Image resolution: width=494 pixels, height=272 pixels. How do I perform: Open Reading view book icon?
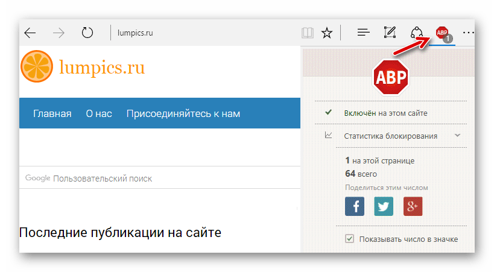coord(308,33)
